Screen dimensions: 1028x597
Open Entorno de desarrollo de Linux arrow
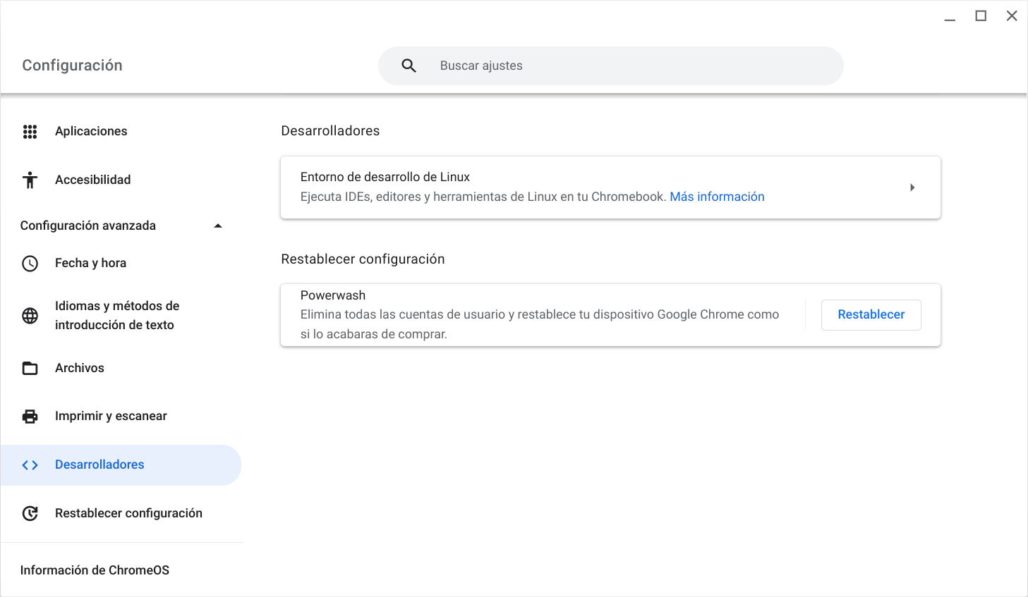point(912,187)
